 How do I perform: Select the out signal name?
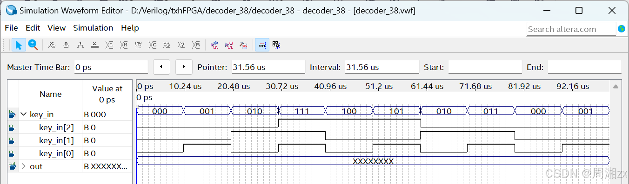tap(36, 166)
